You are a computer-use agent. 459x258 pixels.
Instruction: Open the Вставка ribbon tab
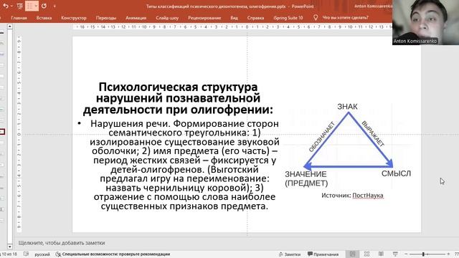pyautogui.click(x=44, y=18)
